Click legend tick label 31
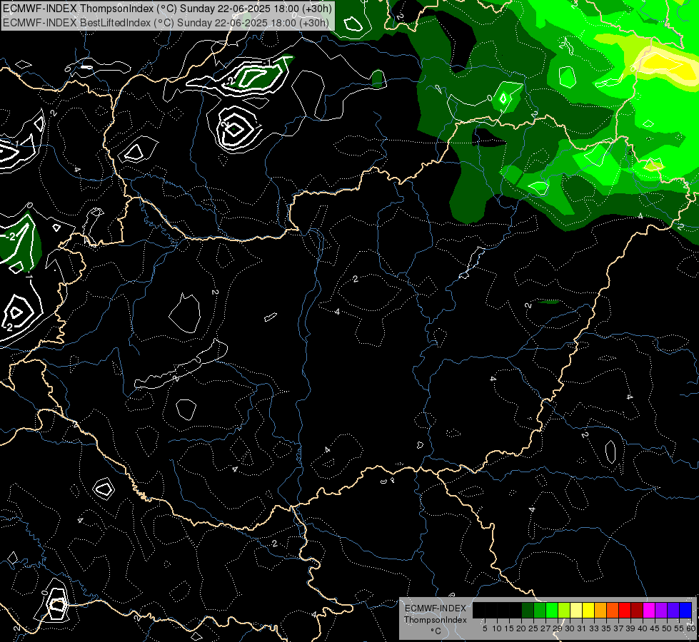Image resolution: width=699 pixels, height=642 pixels. [582, 628]
